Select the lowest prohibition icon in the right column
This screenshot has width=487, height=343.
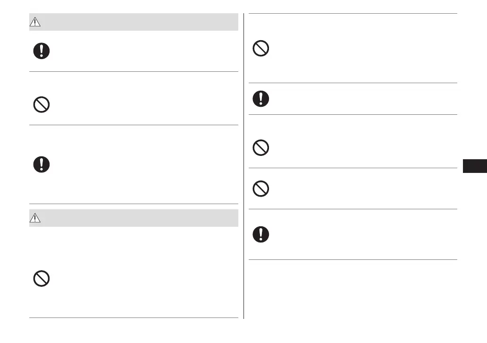[x=261, y=189]
